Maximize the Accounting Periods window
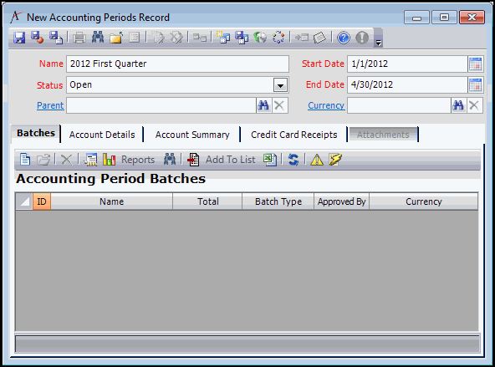495x367 pixels. [444, 18]
